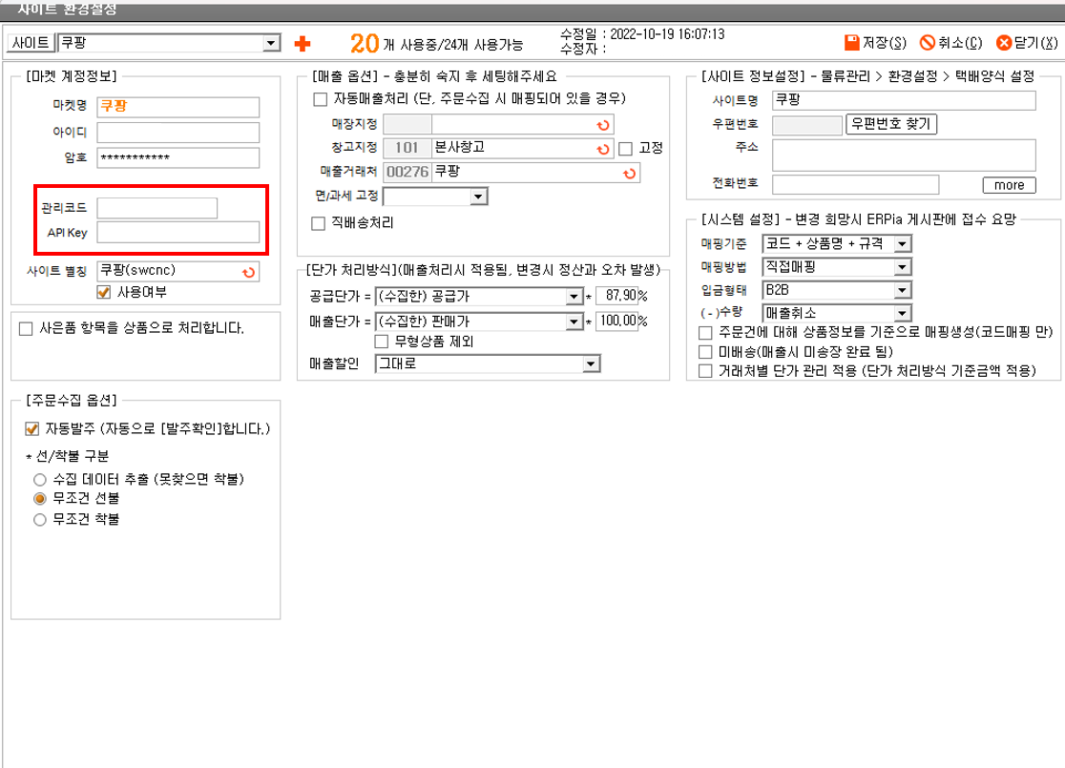Click the 우편번호 찾기 button

click(891, 124)
